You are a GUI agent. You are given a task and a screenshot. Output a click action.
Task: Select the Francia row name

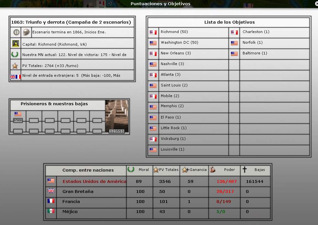tap(71, 202)
